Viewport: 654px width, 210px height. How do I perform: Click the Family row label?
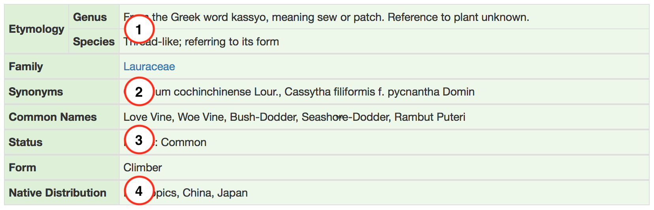pyautogui.click(x=26, y=66)
